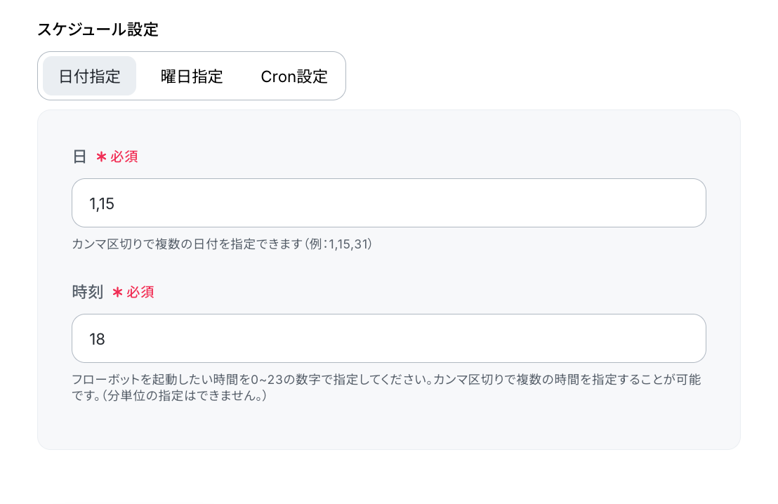Click the 1,15 value in the day field

[102, 204]
